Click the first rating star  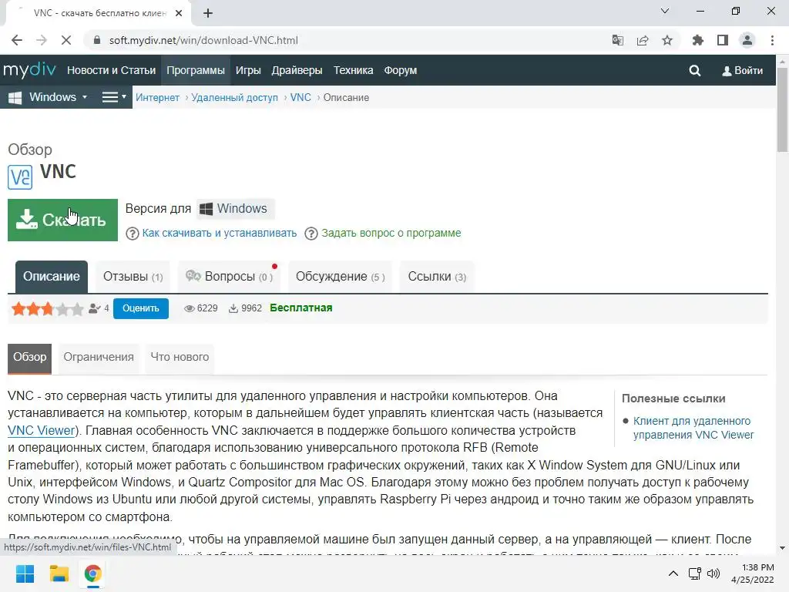(18, 308)
